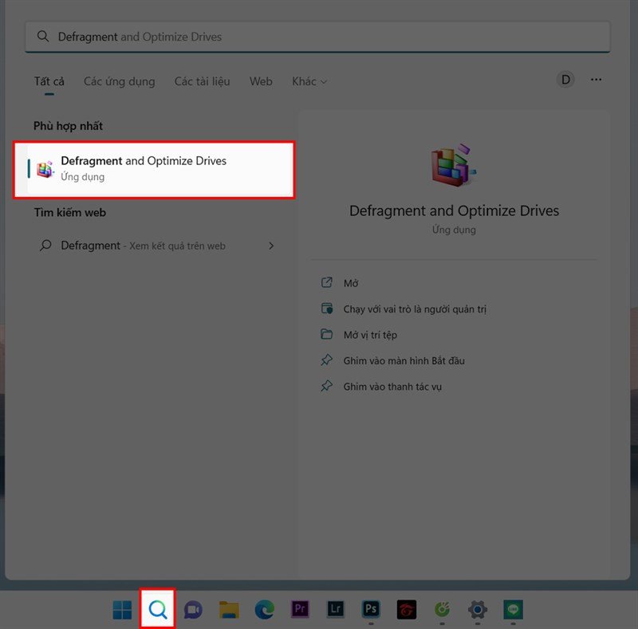The height and width of the screenshot is (629, 638).
Task: Expand the Khác filter dropdown
Action: pyautogui.click(x=309, y=81)
